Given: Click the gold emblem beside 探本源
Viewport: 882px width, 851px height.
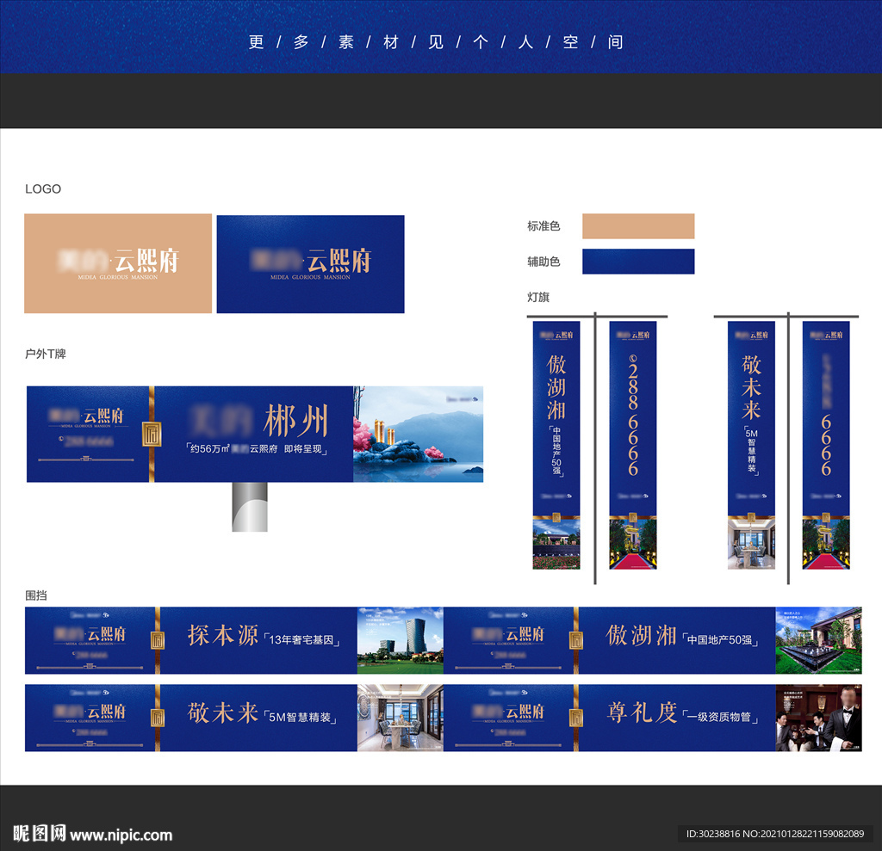Looking at the screenshot, I should tap(158, 640).
